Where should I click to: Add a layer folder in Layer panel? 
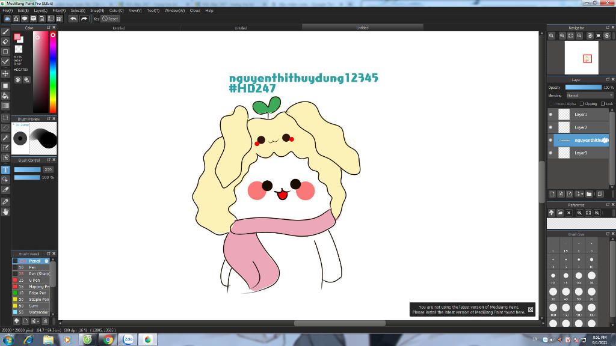tap(589, 194)
